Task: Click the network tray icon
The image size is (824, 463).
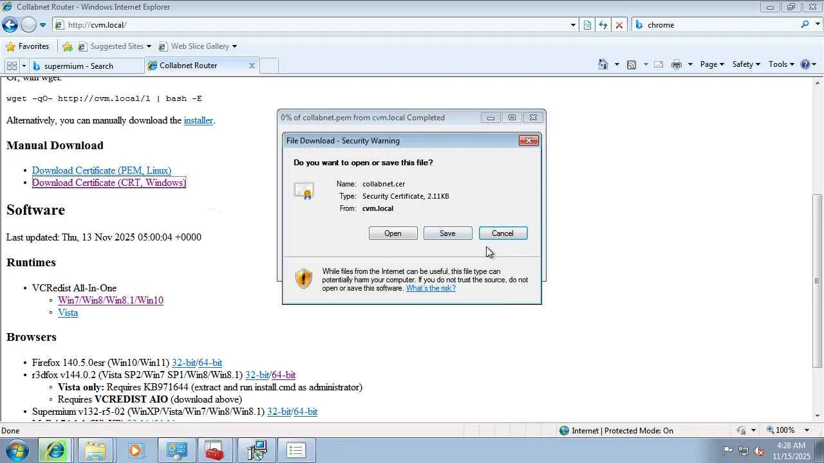Action: click(744, 451)
